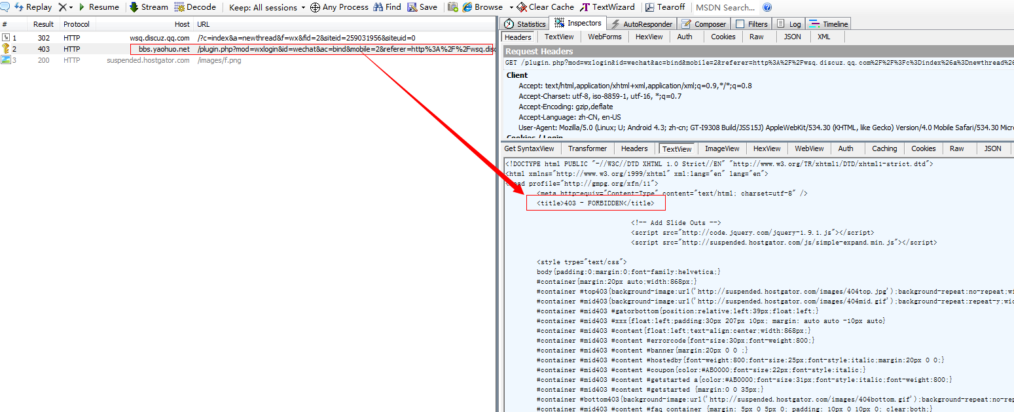
Task: Click the 403 - FORBIDDEN title line
Action: [x=596, y=203]
